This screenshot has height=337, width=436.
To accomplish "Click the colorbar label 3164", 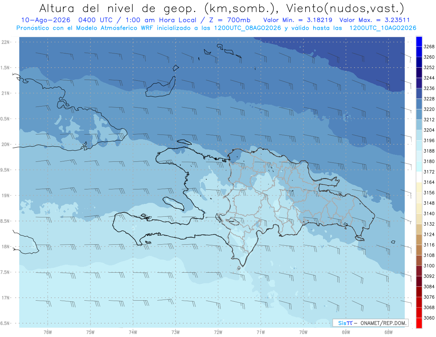I will click(x=429, y=182).
